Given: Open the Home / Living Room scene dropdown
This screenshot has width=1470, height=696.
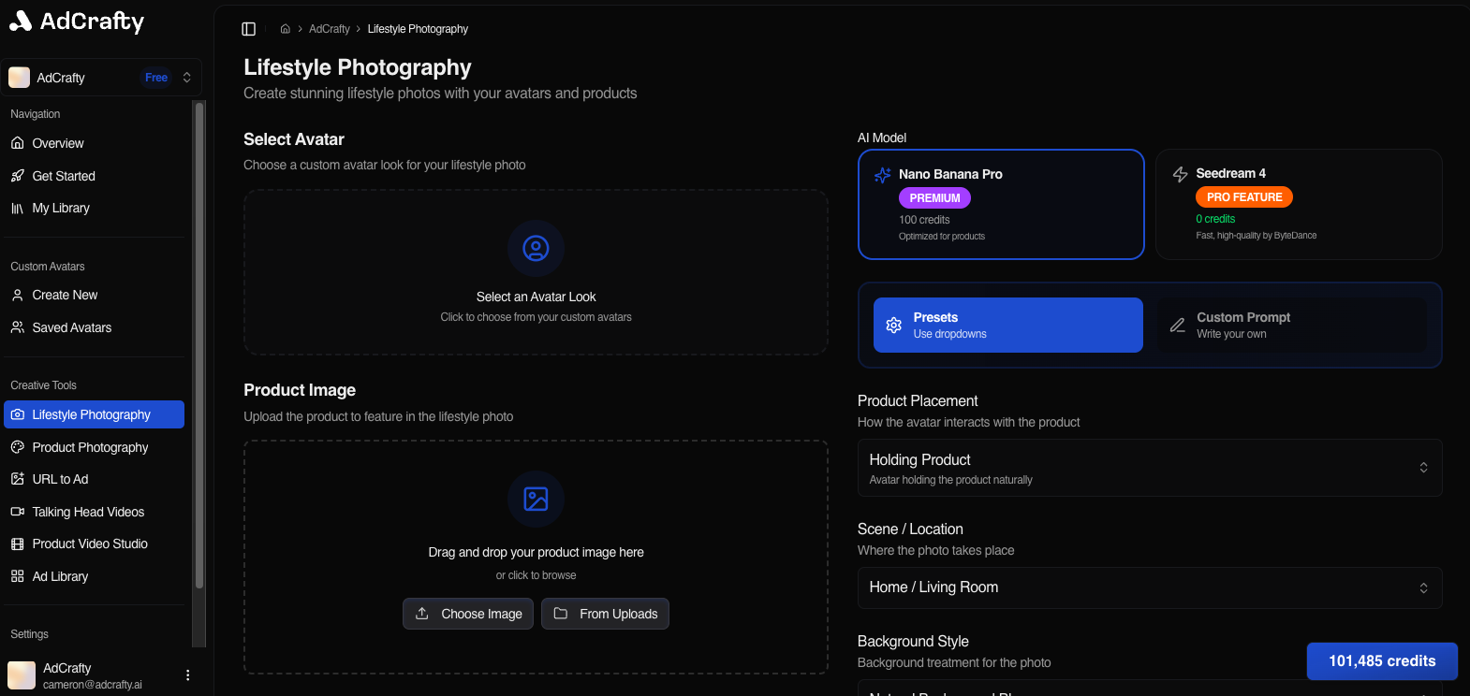Looking at the screenshot, I should click(1150, 587).
